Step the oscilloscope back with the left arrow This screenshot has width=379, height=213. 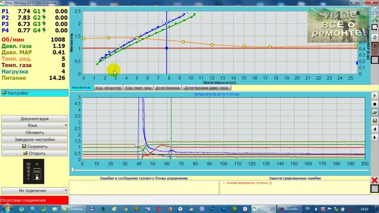click(375, 129)
